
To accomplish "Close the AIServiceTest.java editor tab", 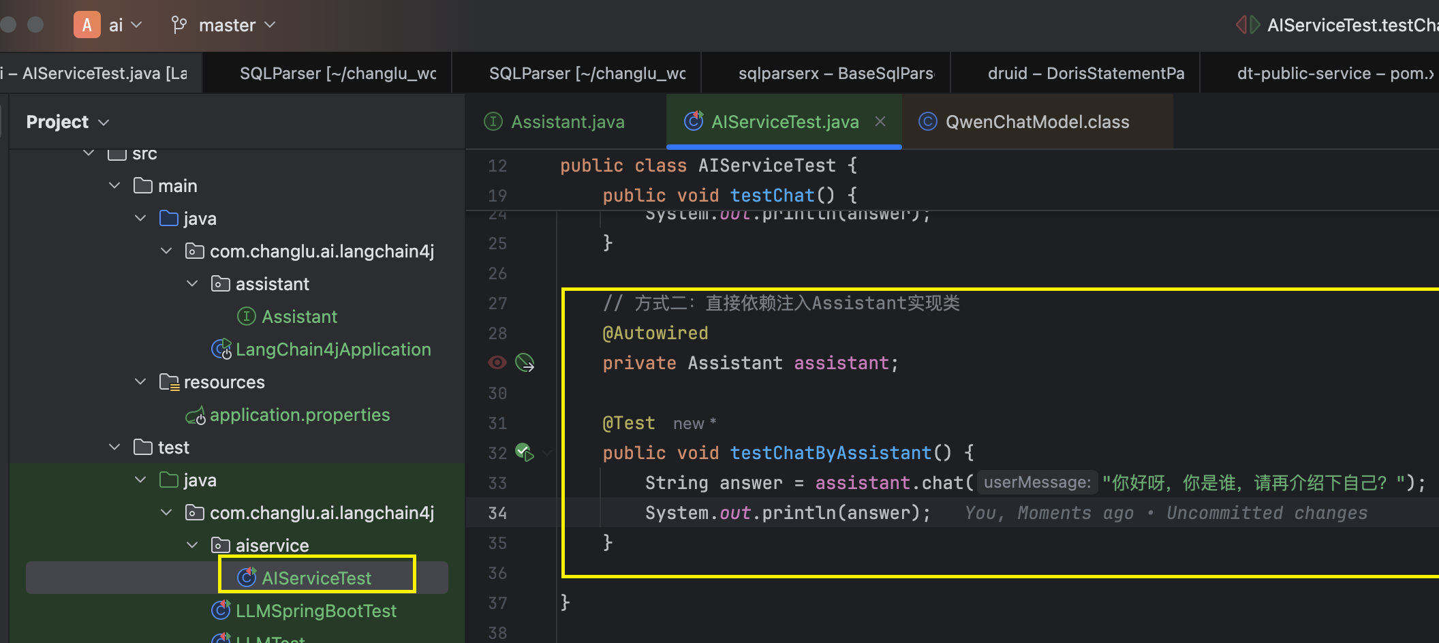I will [x=880, y=121].
